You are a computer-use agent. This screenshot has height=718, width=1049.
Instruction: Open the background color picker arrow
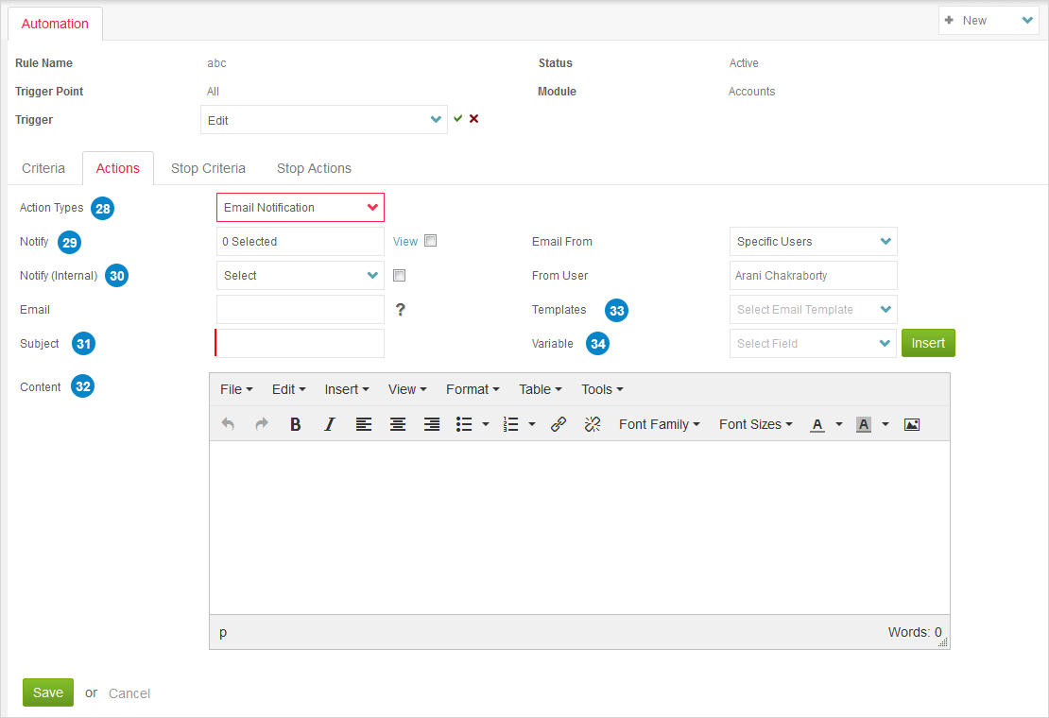pyautogui.click(x=886, y=424)
